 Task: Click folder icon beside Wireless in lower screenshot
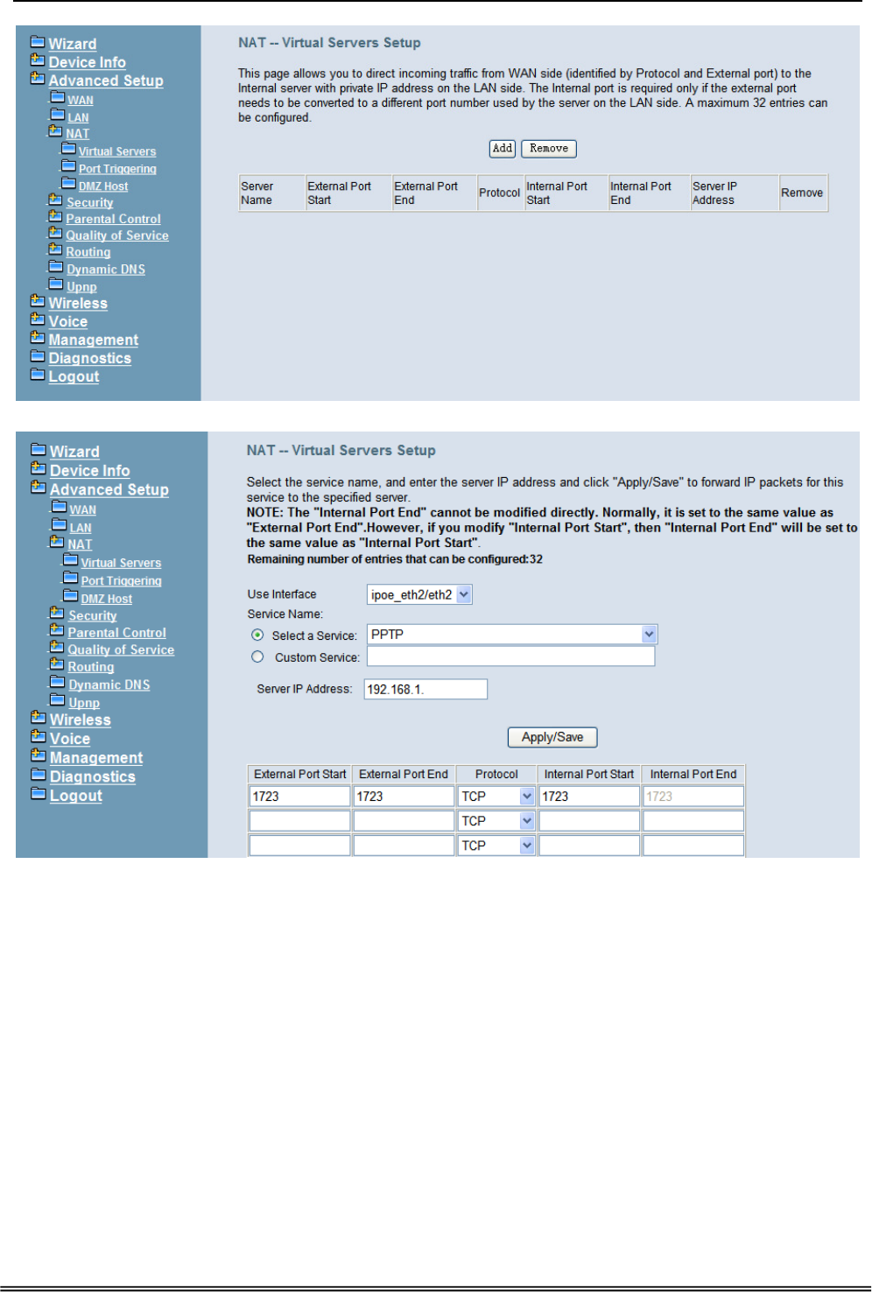click(x=39, y=717)
